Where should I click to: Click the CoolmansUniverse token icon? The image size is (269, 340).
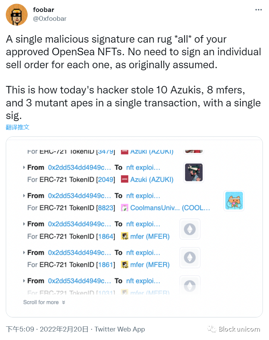125,208
